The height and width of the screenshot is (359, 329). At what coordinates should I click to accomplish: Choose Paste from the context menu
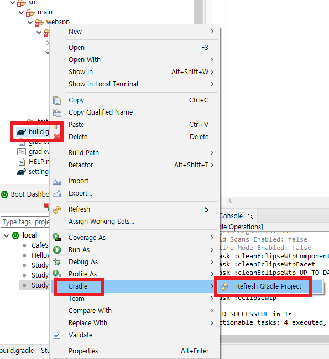(135, 125)
